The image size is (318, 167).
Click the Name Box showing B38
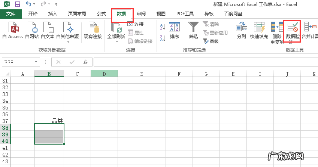[x=18, y=62]
